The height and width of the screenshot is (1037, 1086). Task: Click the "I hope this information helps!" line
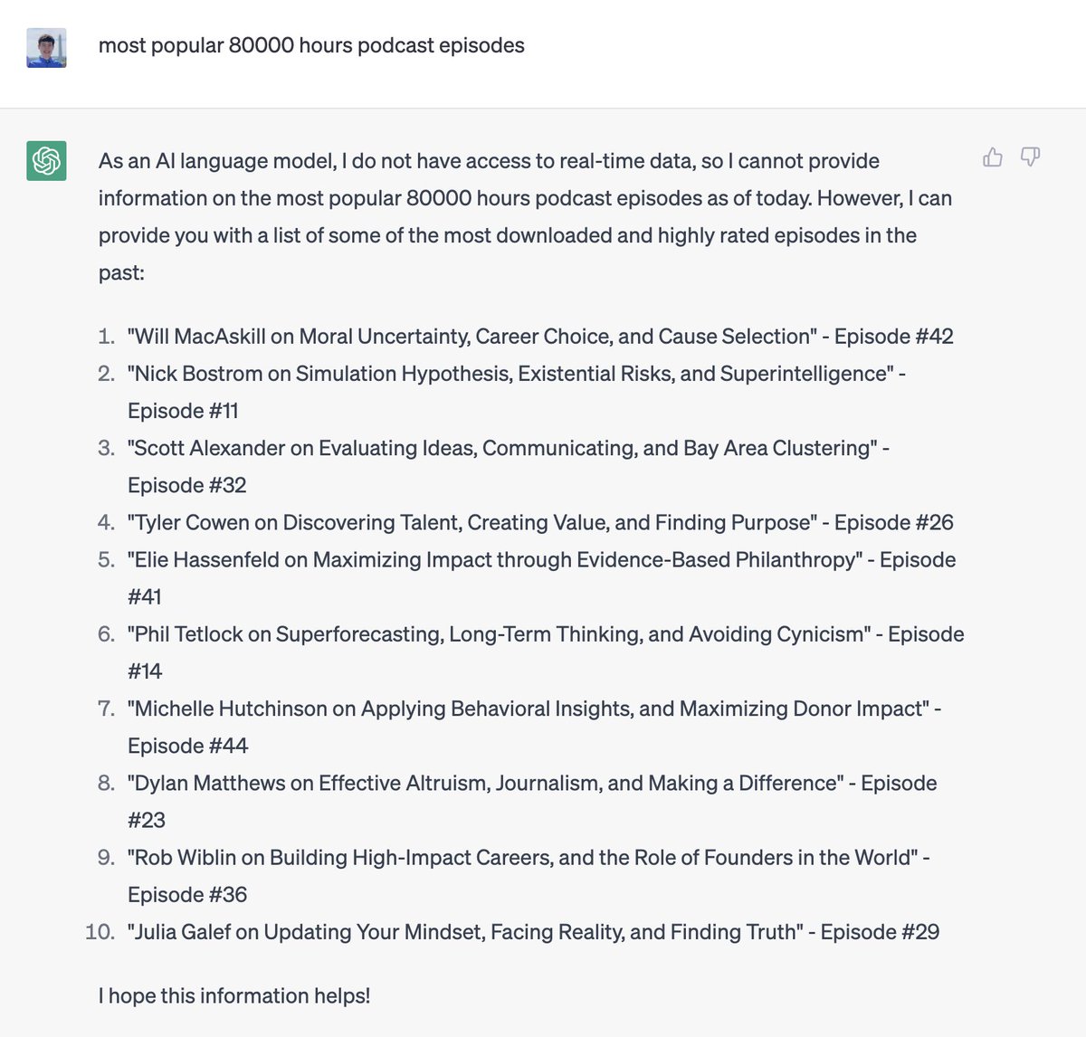234,996
